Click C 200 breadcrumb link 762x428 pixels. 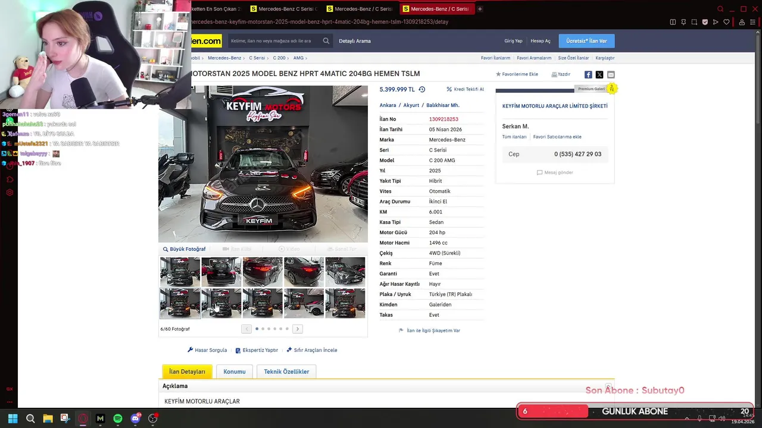pyautogui.click(x=279, y=58)
